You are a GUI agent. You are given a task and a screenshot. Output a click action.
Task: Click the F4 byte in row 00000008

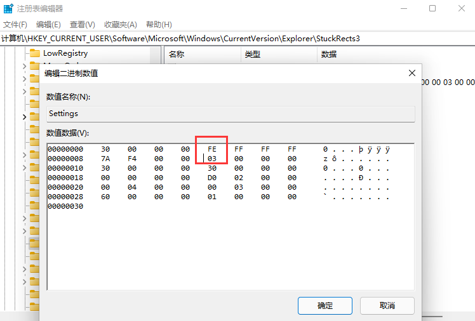pos(132,159)
